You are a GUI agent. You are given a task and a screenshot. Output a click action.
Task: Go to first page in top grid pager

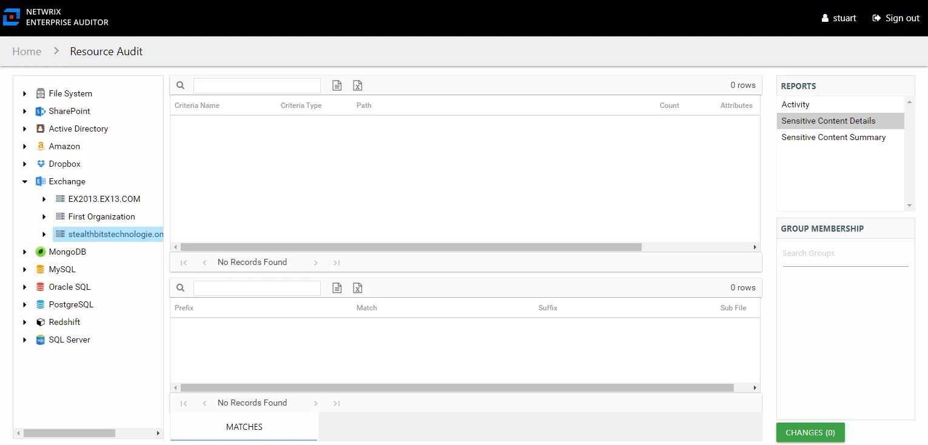[184, 263]
